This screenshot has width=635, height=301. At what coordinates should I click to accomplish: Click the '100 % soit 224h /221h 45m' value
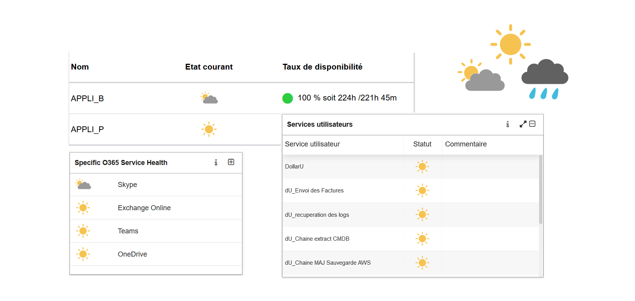coord(347,98)
